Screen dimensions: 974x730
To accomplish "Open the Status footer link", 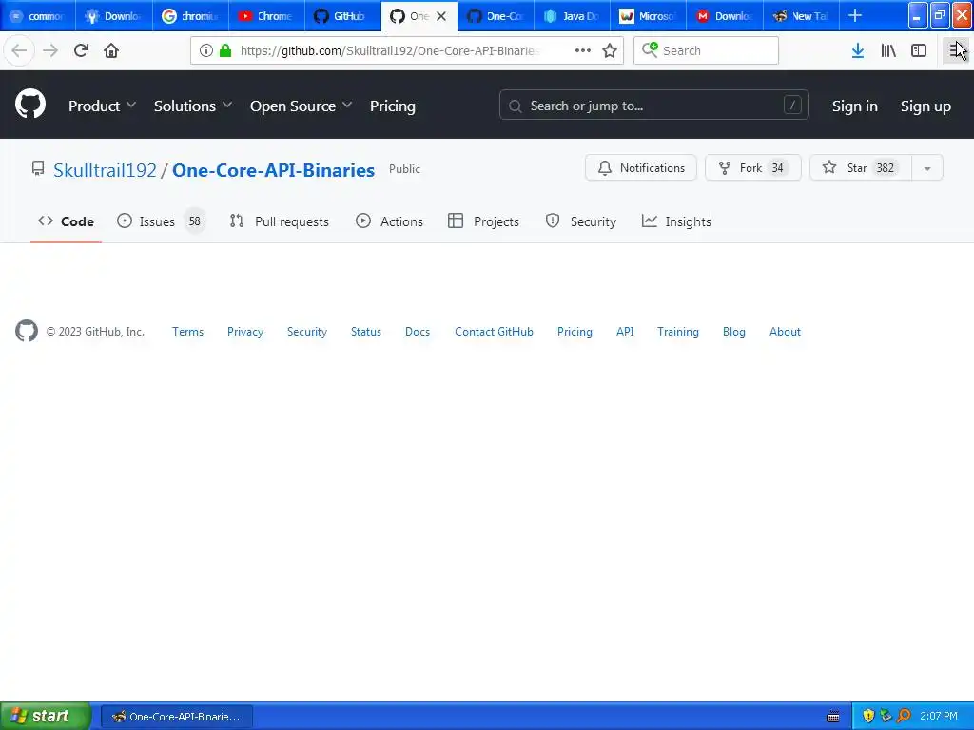I will pos(366,332).
